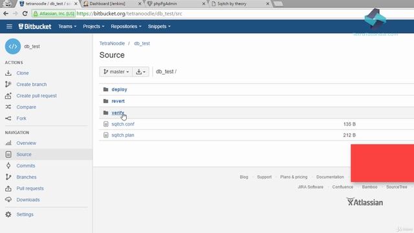The height and width of the screenshot is (233, 414).
Task: Open the Clone action link
Action: 23,73
